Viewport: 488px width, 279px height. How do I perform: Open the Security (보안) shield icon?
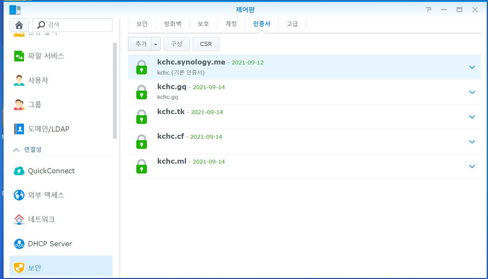tap(19, 268)
